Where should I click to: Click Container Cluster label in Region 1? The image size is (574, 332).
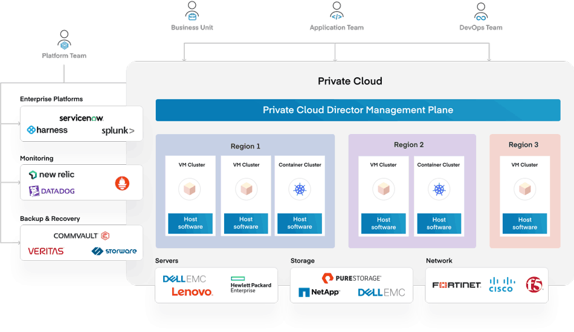click(x=300, y=165)
